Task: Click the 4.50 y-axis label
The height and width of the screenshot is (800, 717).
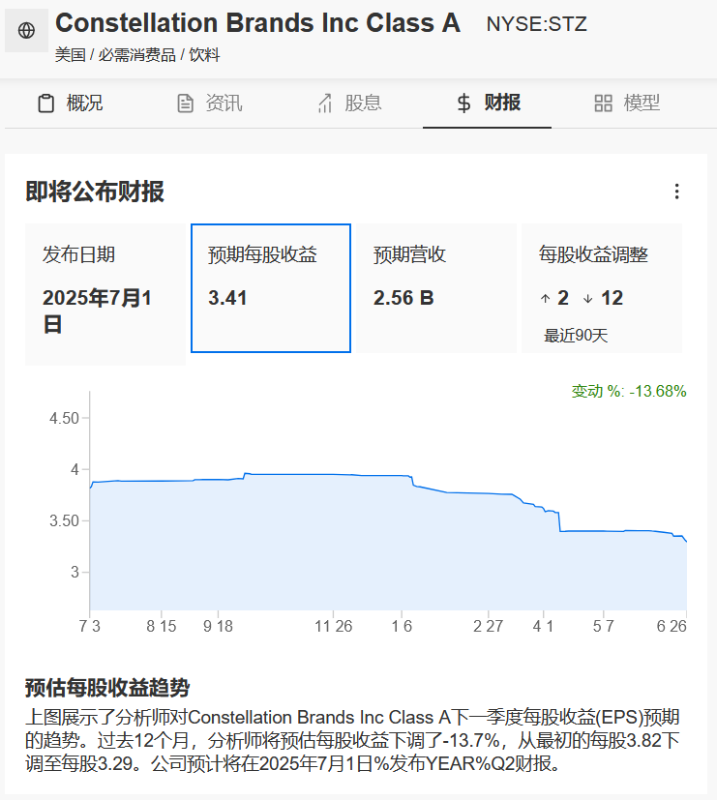Action: pyautogui.click(x=64, y=418)
